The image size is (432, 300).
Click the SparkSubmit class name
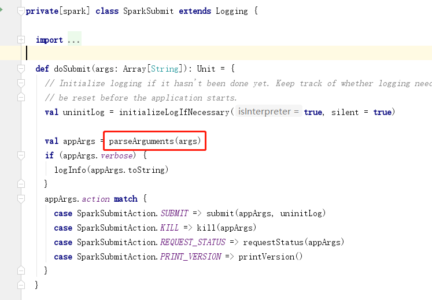[148, 11]
